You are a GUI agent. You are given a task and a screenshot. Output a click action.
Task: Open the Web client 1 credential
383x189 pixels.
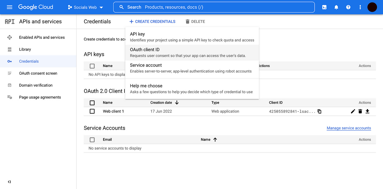pyautogui.click(x=113, y=111)
